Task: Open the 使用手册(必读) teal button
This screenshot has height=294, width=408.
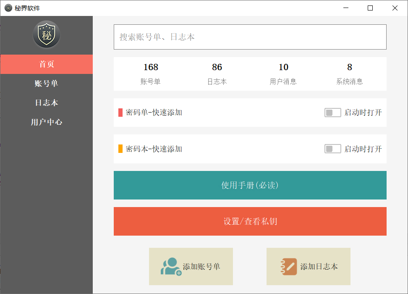Action: pyautogui.click(x=250, y=185)
